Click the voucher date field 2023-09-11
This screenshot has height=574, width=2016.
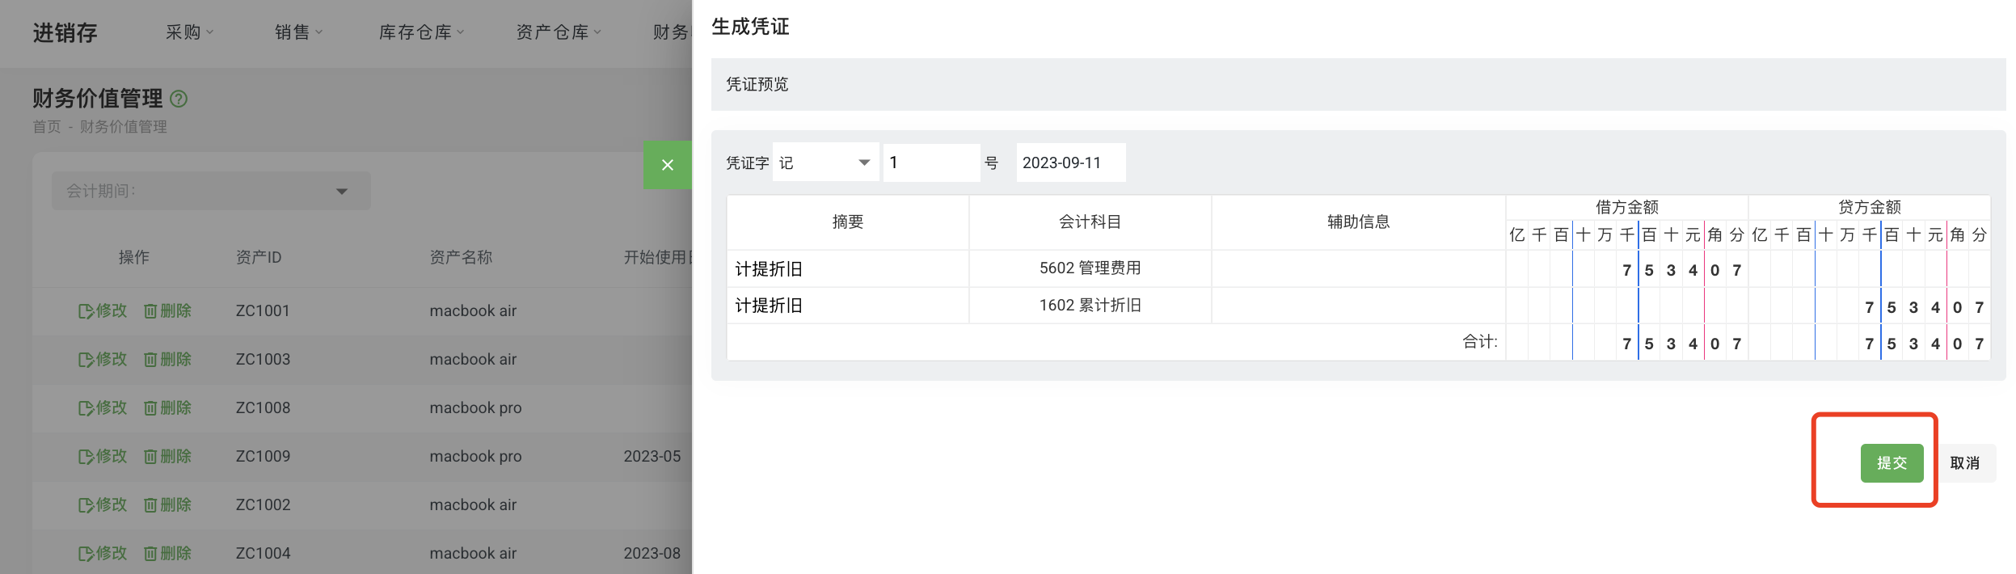(x=1069, y=162)
